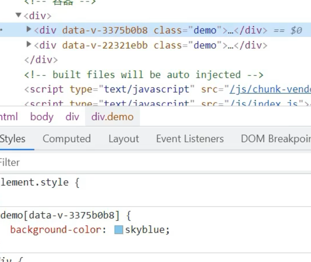Collapse the parent container div arrow
Screen dimensions: 311x262
(18, 15)
